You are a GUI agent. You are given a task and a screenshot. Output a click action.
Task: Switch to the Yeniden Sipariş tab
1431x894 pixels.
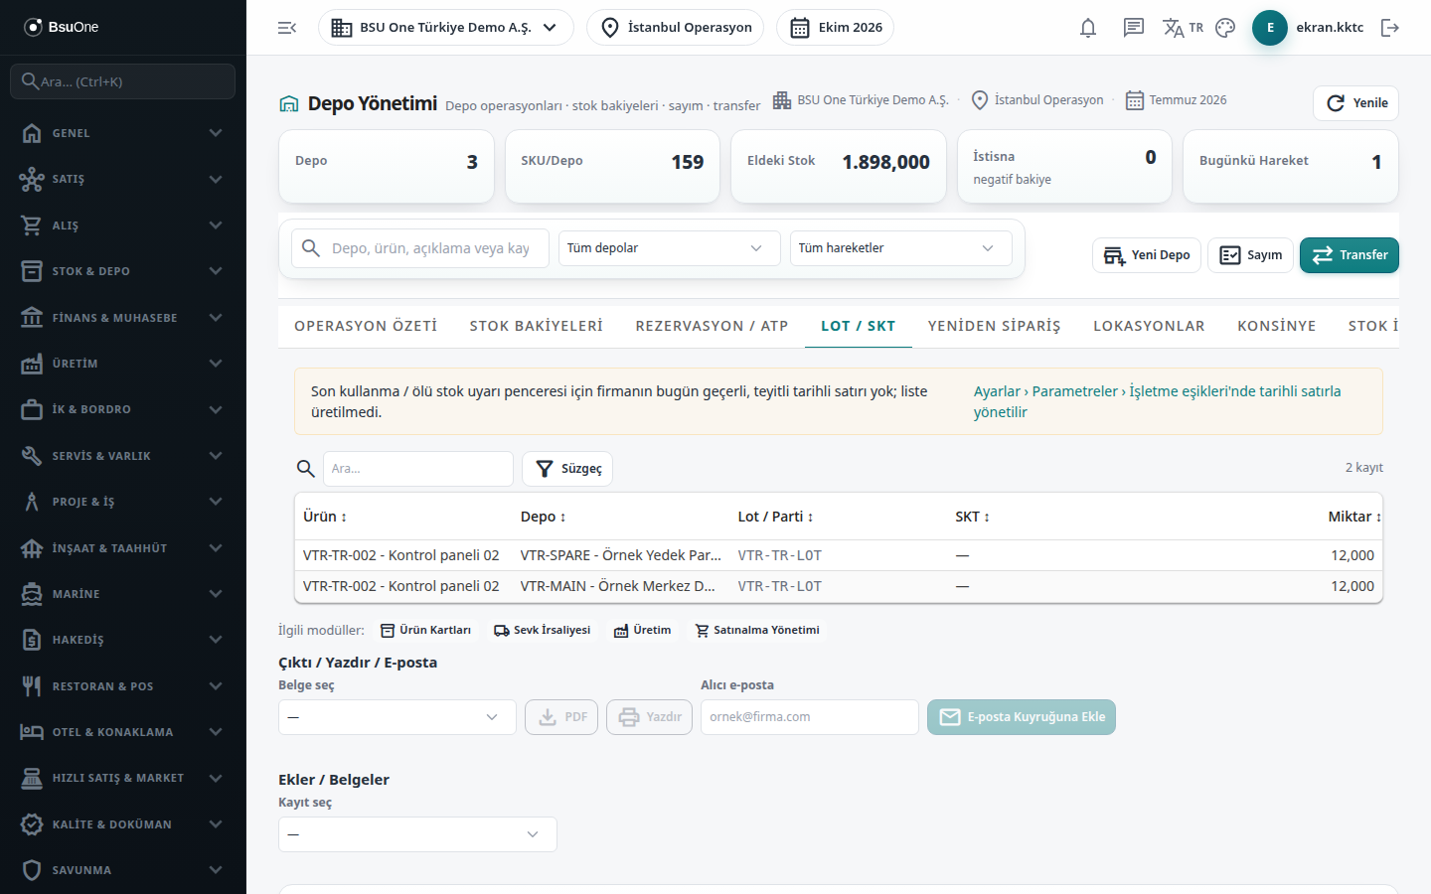point(995,326)
